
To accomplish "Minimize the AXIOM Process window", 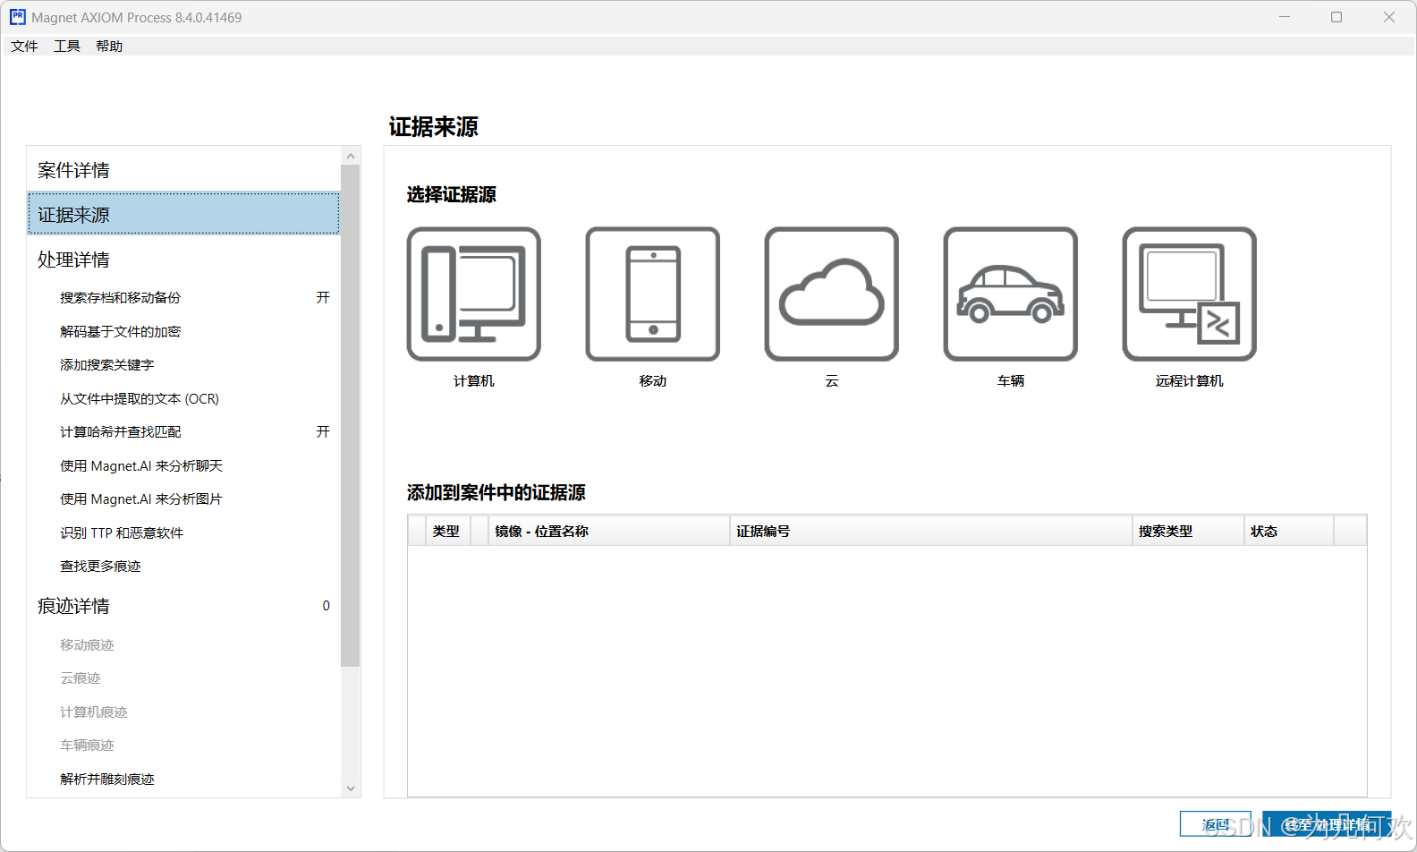I will pos(1285,17).
